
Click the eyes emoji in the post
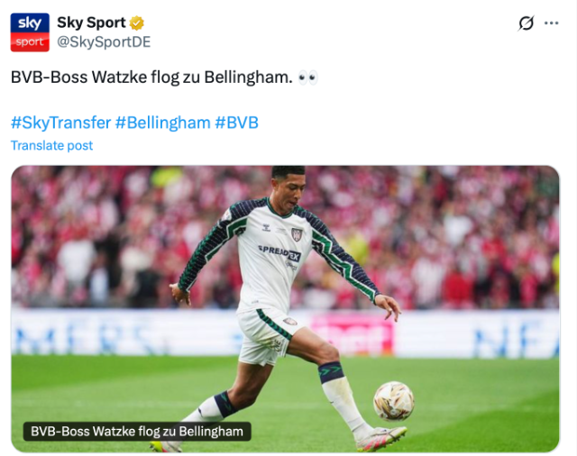click(x=307, y=78)
